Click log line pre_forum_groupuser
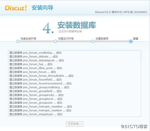150x131 pixels. pos(36,103)
